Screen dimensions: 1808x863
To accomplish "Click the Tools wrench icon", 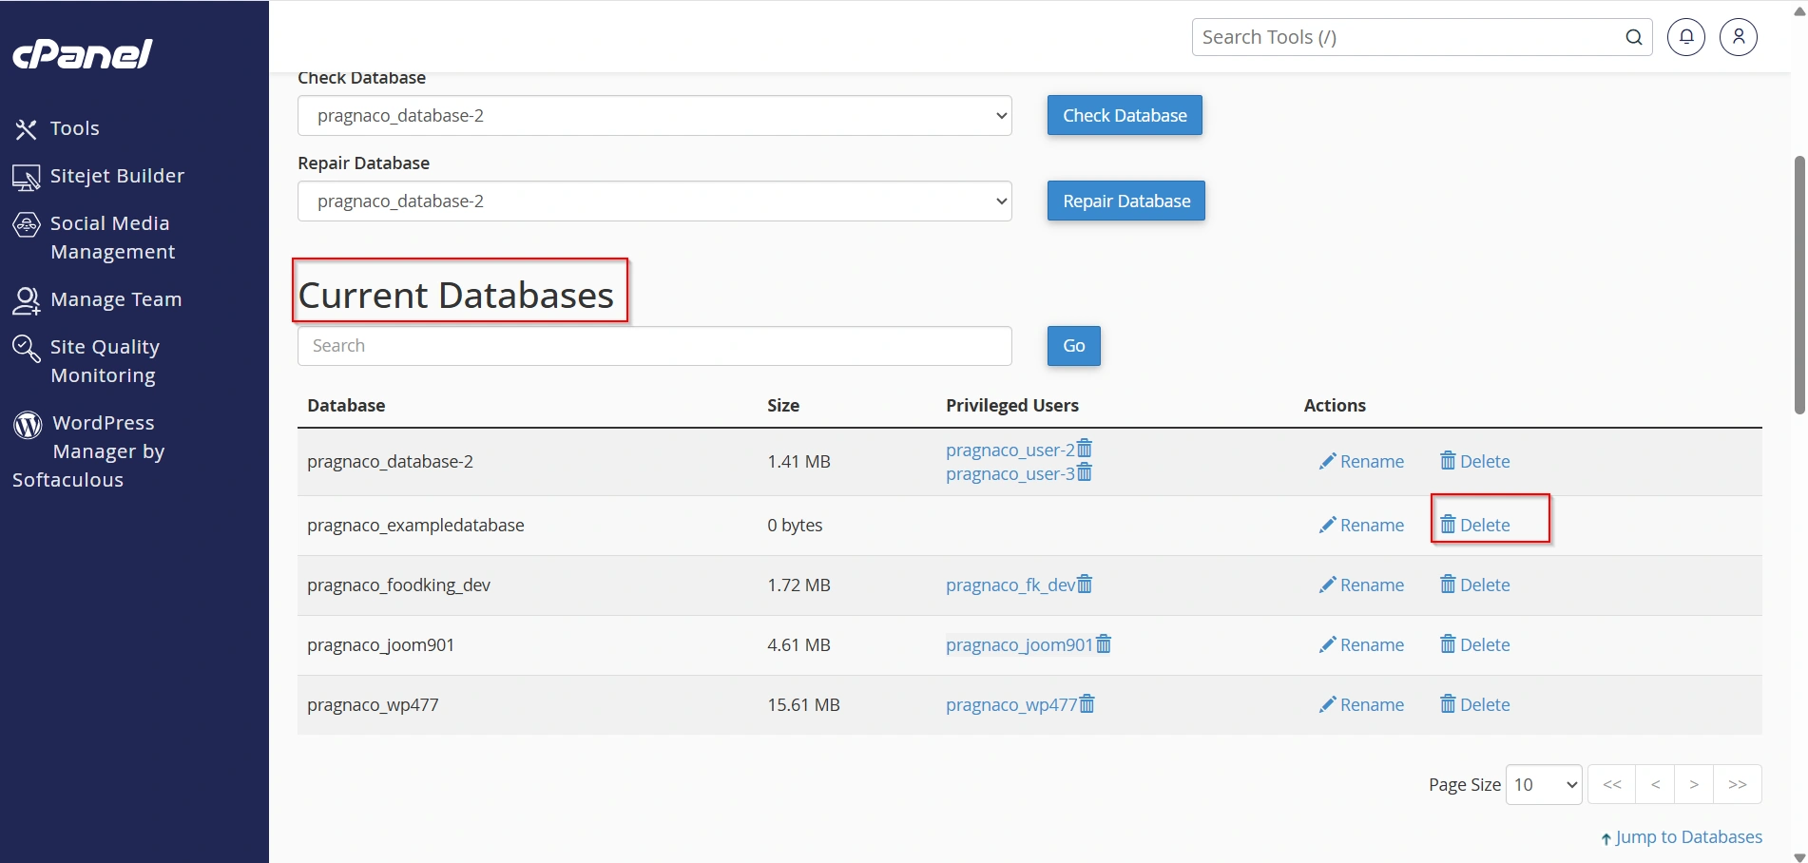I will (x=26, y=129).
